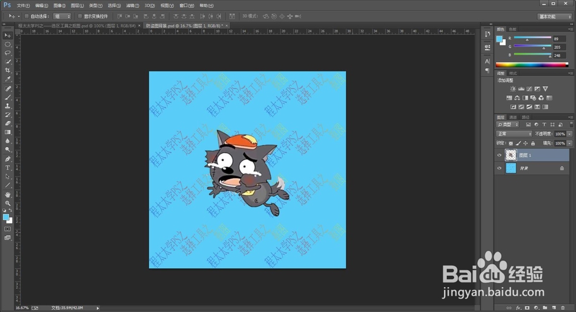Toggle lock all padlock icon

click(x=533, y=143)
